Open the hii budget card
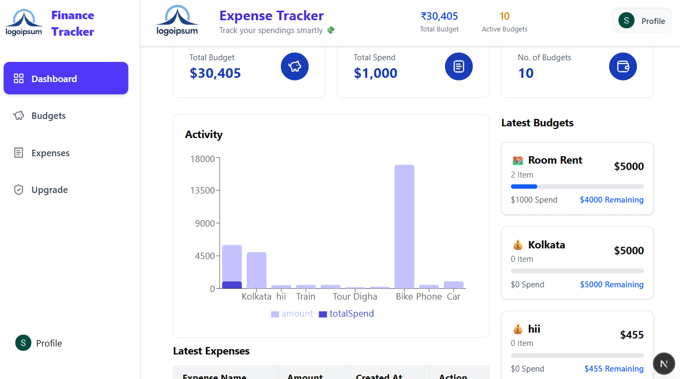680x379 pixels. tap(577, 344)
